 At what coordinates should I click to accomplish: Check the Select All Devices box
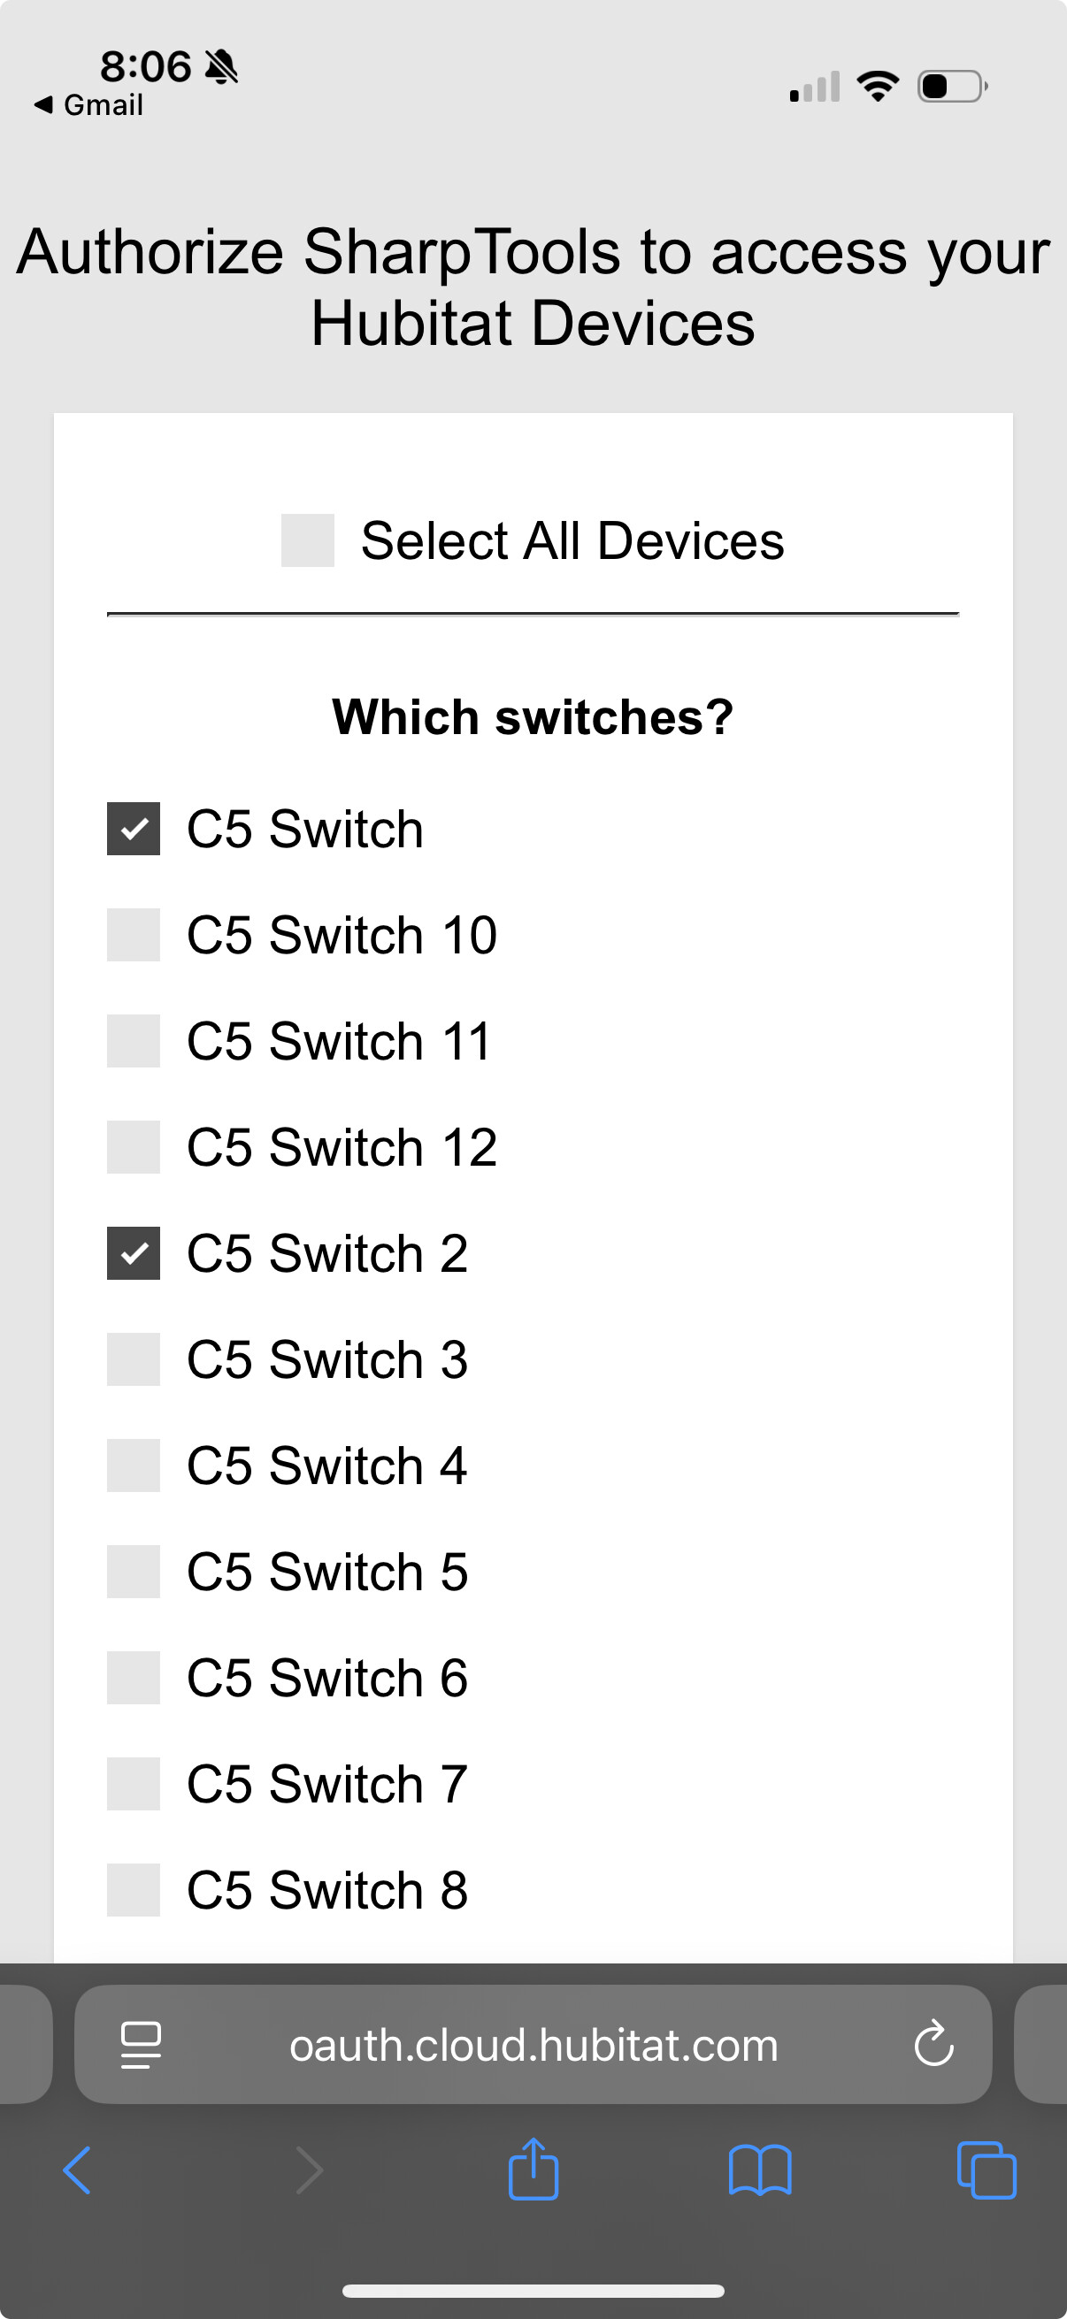308,540
